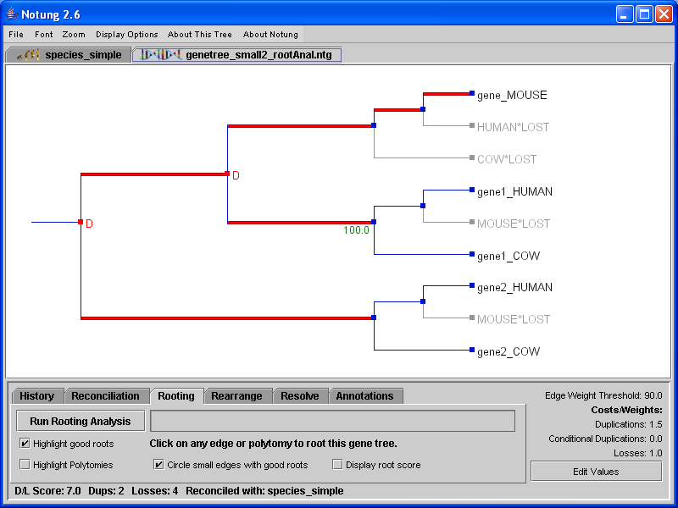Enable the Display root score checkbox
Image resolution: width=678 pixels, height=508 pixels.
[x=337, y=464]
